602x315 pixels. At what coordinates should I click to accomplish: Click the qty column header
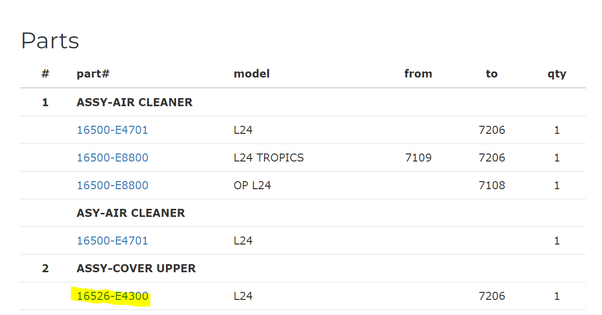(557, 74)
